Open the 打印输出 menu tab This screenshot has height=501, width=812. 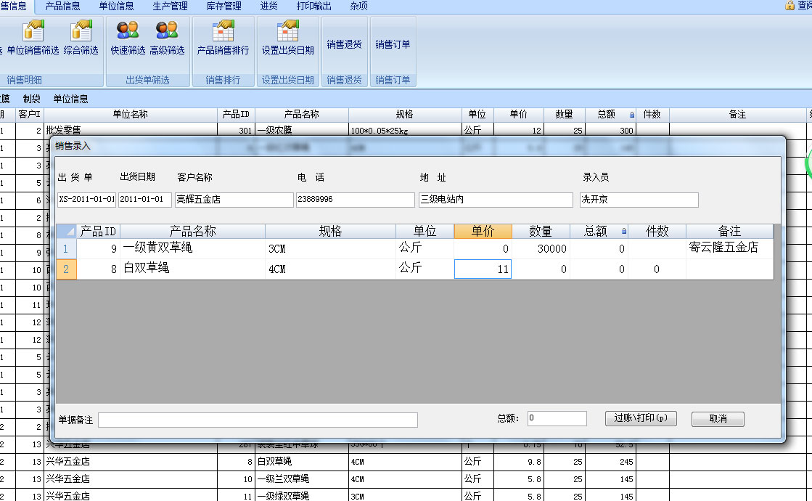313,6
